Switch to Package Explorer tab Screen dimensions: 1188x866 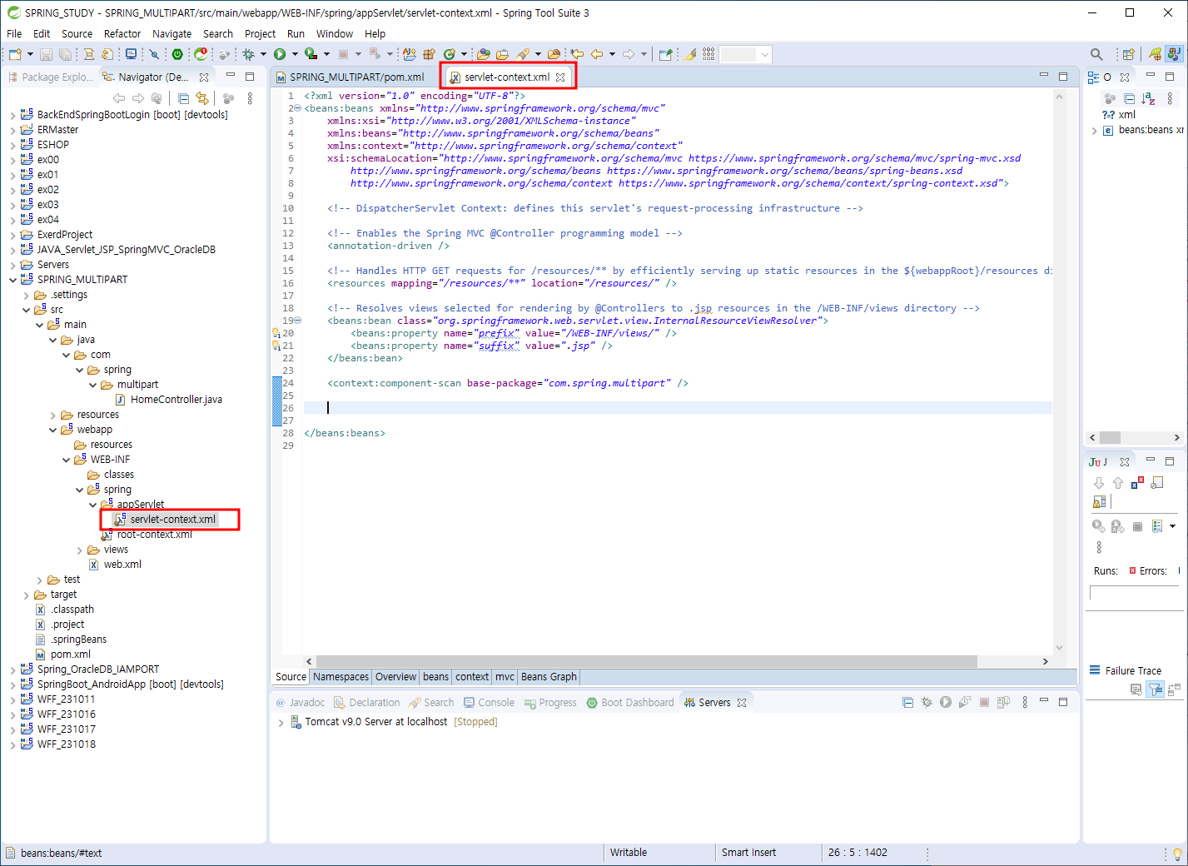click(x=51, y=77)
